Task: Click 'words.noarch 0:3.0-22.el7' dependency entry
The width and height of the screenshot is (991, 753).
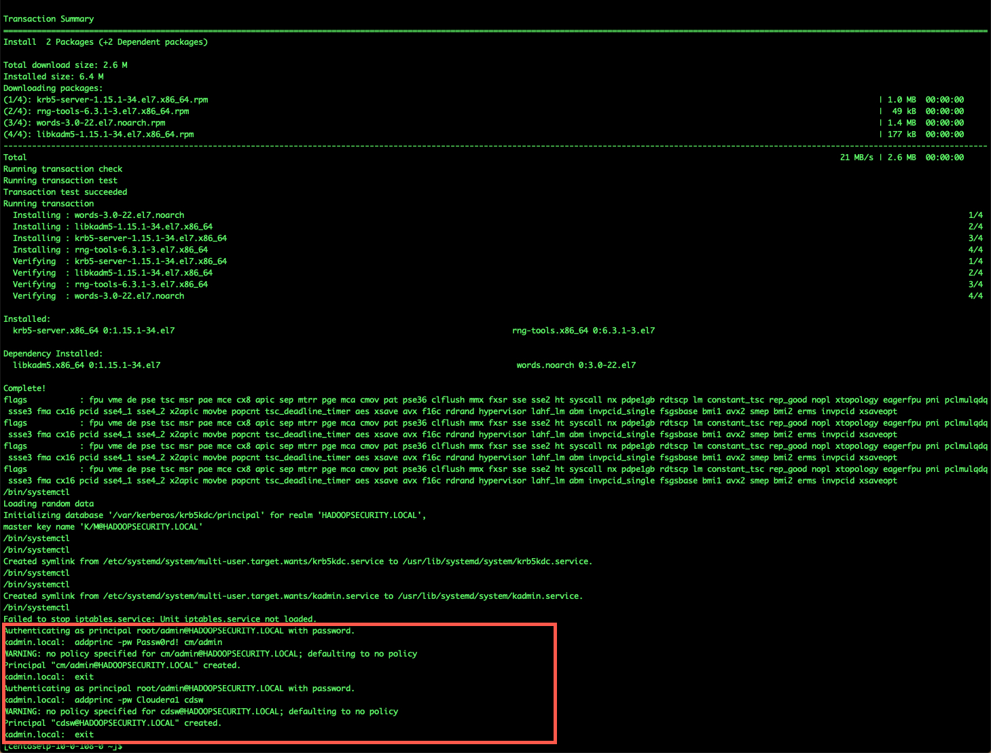Action: tap(576, 365)
